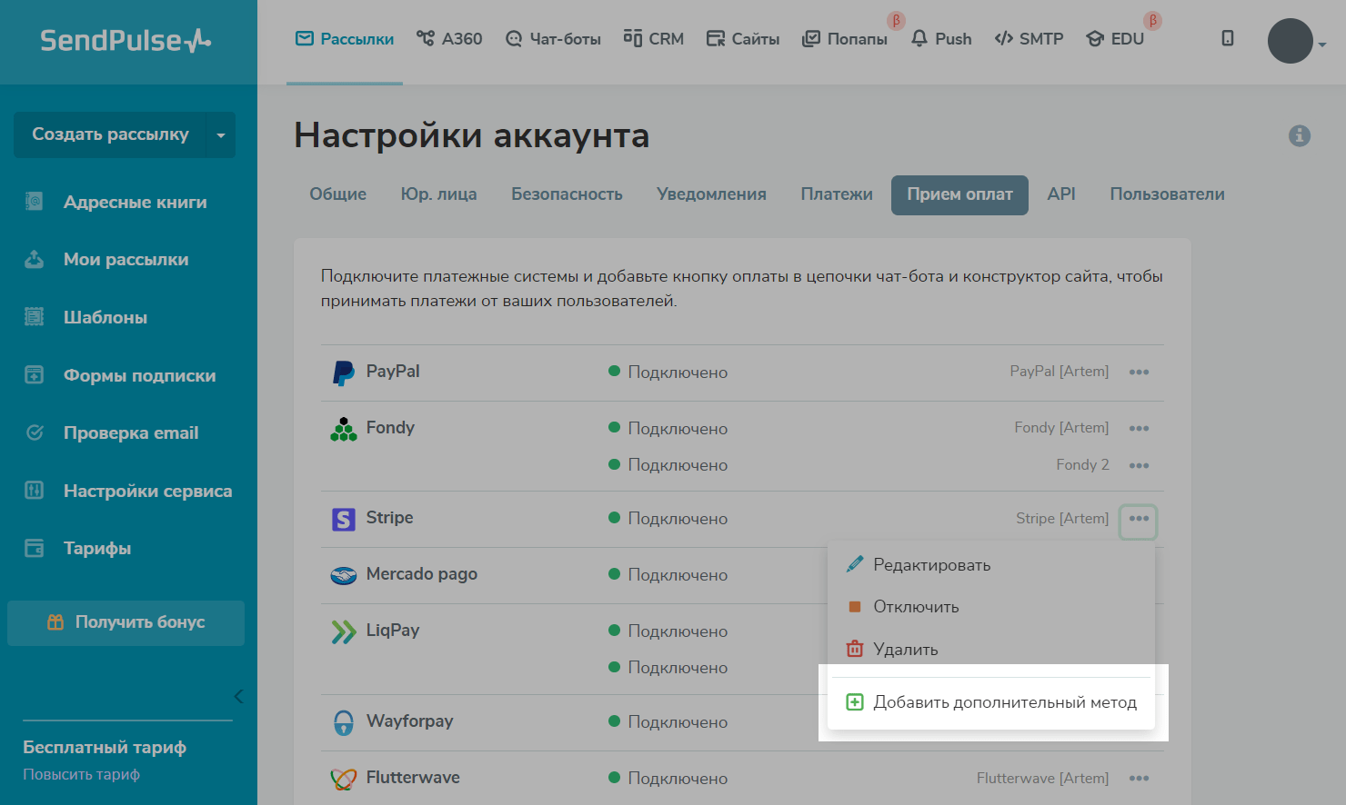This screenshot has width=1346, height=805.
Task: Switch to the Безопасность tab
Action: click(567, 194)
